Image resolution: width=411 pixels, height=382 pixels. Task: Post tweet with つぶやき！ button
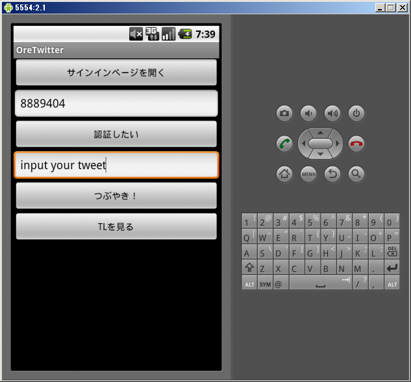[116, 196]
